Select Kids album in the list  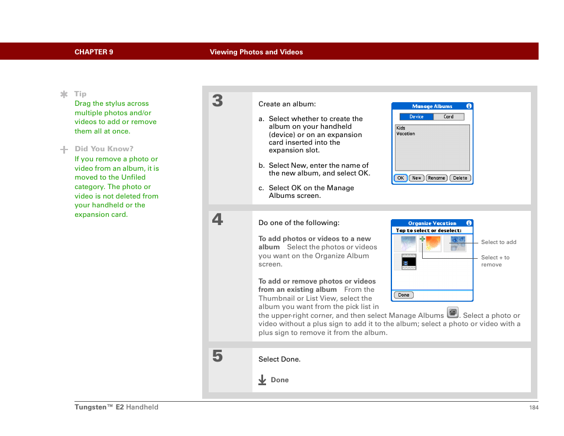[401, 128]
